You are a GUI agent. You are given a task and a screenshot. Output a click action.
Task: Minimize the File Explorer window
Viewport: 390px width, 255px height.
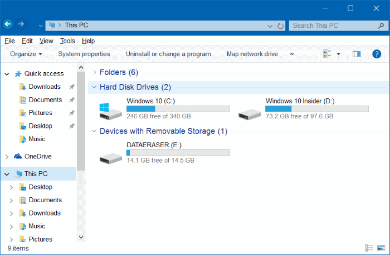325,8
